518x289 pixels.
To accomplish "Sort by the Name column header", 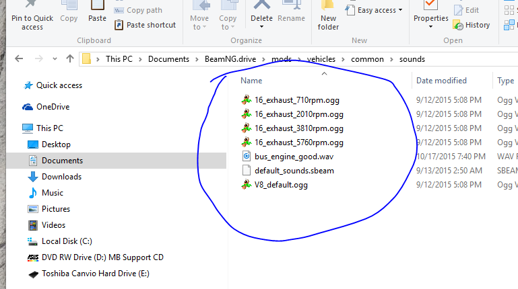I will 251,81.
